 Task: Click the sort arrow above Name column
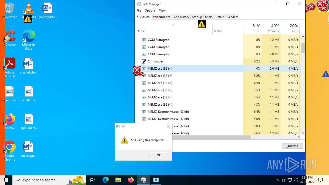tap(173, 24)
